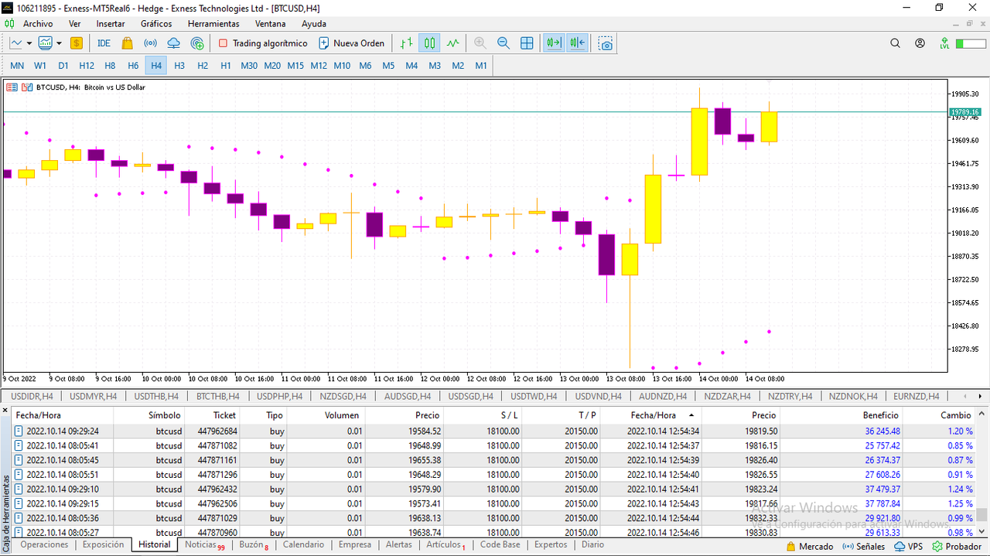990x556 pixels.
Task: Click the gold dollar icon in toolbar
Action: tap(77, 43)
